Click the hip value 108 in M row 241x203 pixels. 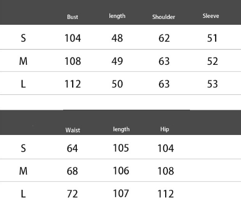tap(166, 171)
